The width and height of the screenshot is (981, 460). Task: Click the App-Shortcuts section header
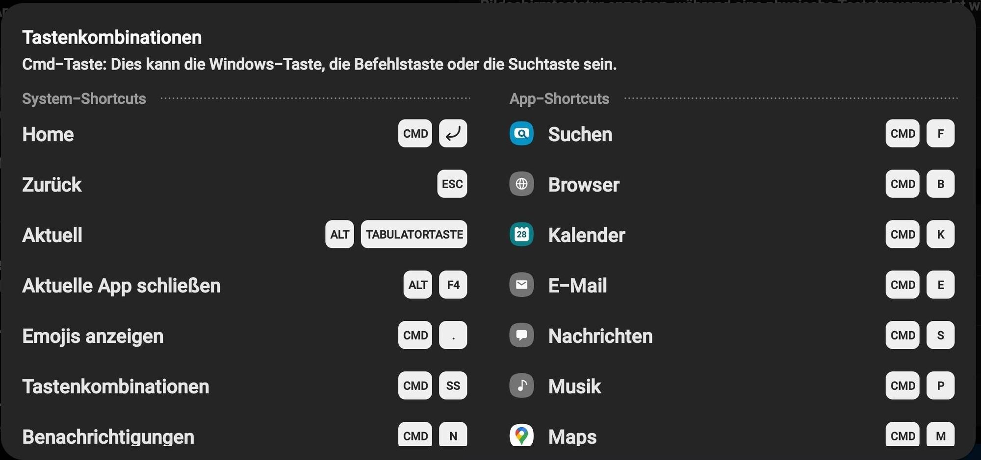tap(559, 99)
